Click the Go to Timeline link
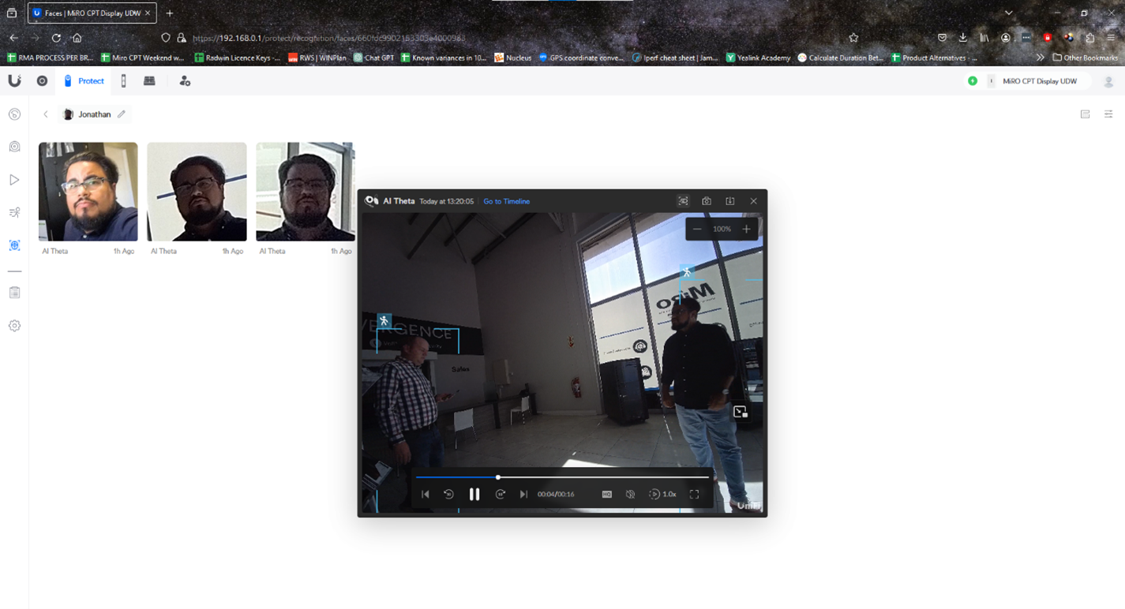The height and width of the screenshot is (609, 1125). pyautogui.click(x=506, y=201)
